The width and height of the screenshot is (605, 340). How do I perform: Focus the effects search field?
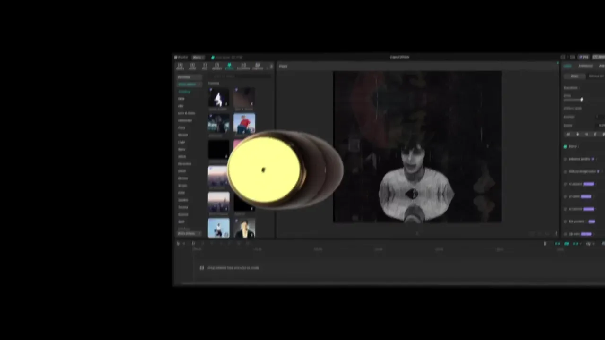pos(241,76)
